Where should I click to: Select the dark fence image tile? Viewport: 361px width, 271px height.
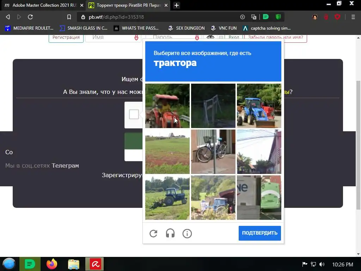[x=213, y=106]
